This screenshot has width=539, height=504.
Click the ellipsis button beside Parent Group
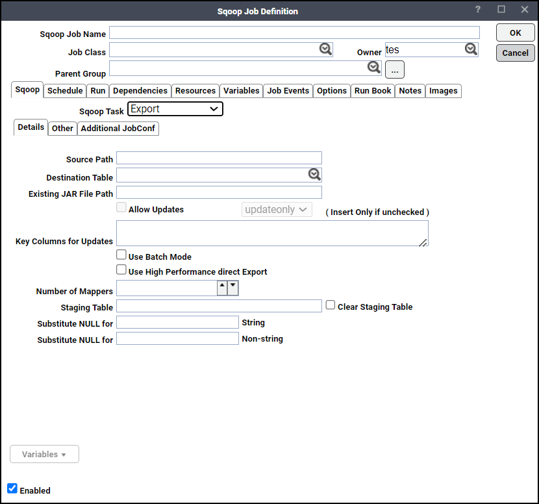coord(395,69)
